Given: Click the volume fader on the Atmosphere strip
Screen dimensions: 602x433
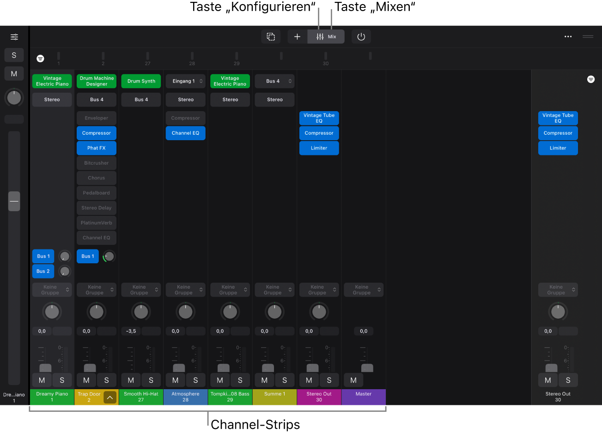Looking at the screenshot, I should click(x=178, y=368).
